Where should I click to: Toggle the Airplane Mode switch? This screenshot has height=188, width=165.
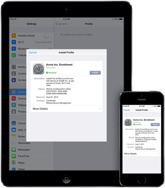(48, 35)
